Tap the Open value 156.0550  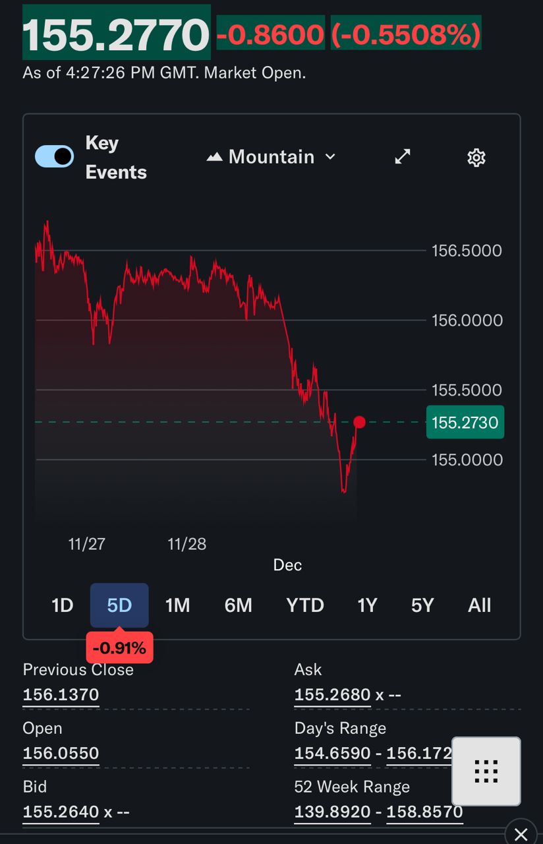tap(61, 753)
